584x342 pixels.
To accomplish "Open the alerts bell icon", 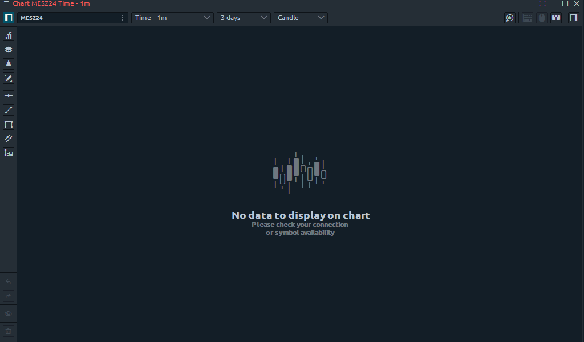I will [x=9, y=64].
